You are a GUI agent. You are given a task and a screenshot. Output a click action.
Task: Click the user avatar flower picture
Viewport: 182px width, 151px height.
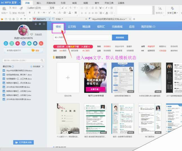23,30
